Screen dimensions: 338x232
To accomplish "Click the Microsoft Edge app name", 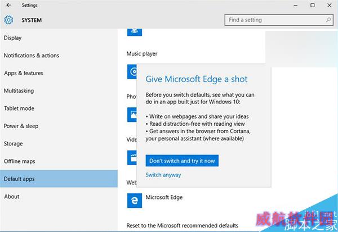I will (x=164, y=197).
